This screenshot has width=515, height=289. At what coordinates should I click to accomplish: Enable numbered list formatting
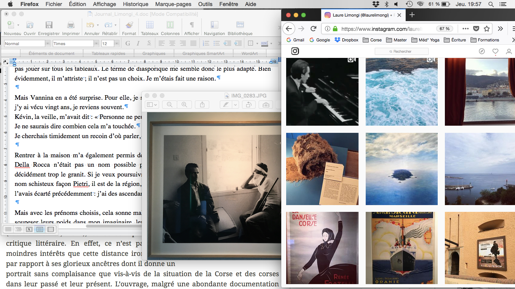pyautogui.click(x=206, y=43)
